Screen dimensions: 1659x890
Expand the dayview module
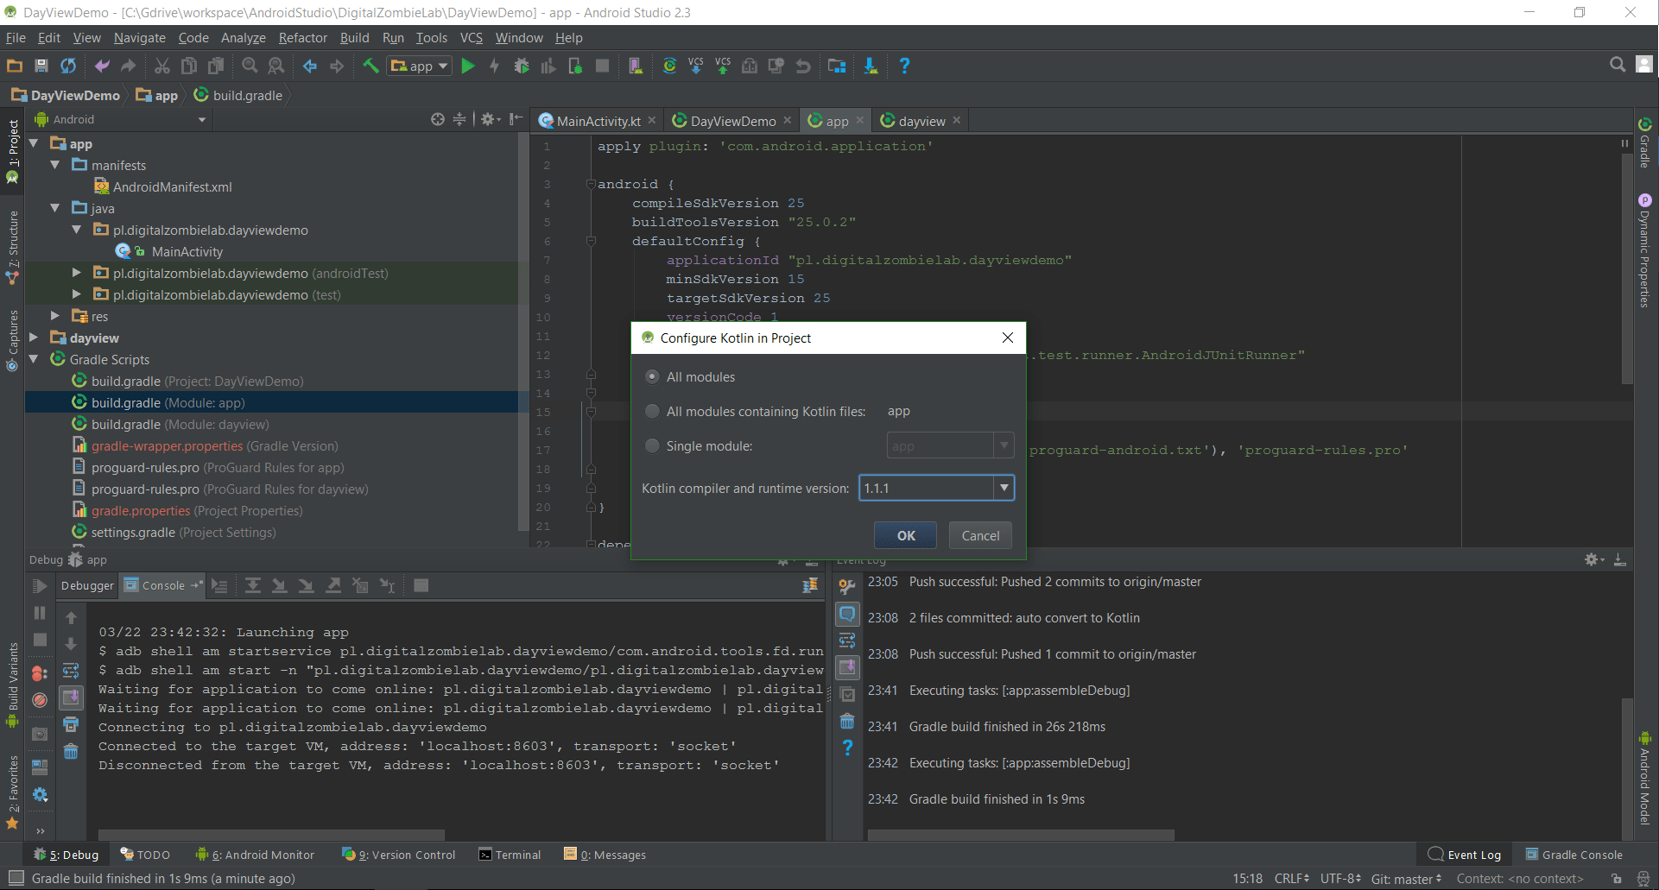34,338
